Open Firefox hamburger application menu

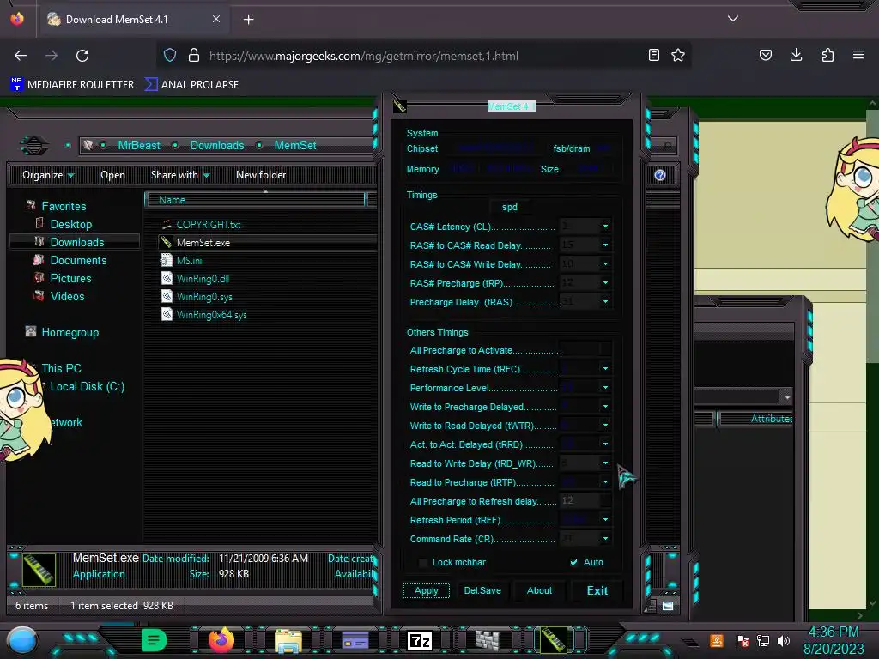858,55
